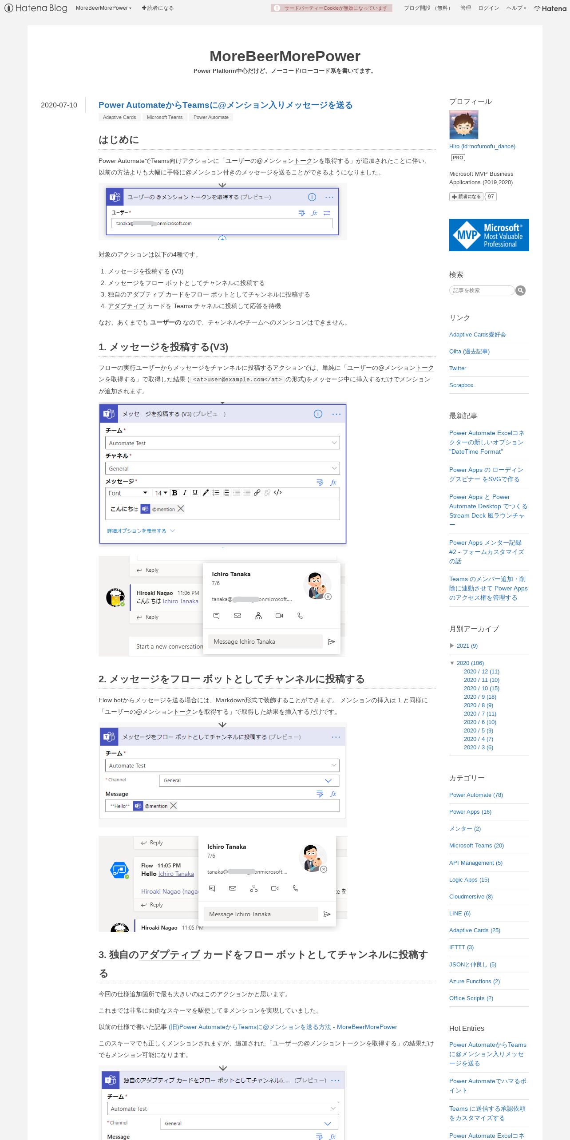Viewport: 570px width, 1140px height.
Task: Click ellipsis on メッセージを投稿する (V3) card
Action: (336, 414)
